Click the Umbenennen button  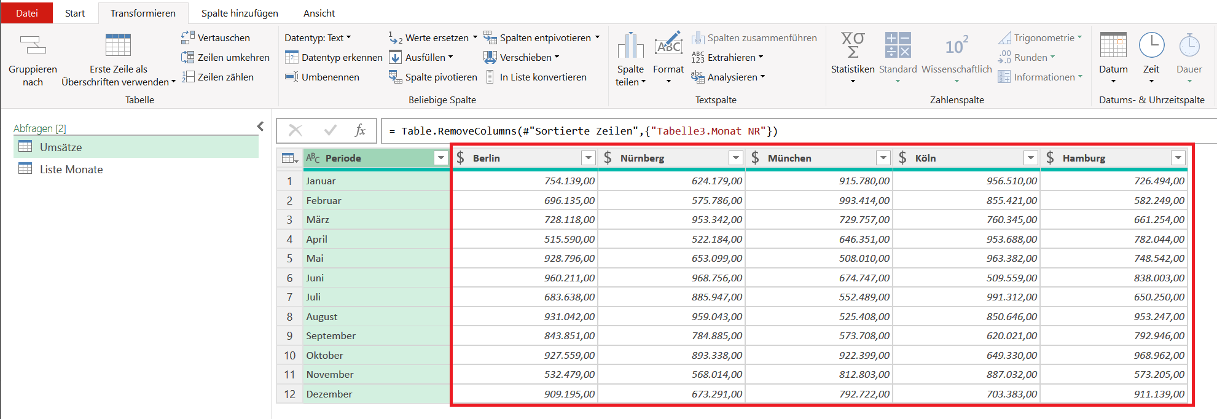(323, 77)
